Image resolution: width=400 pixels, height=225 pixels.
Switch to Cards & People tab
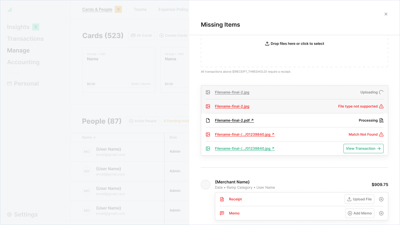(97, 9)
